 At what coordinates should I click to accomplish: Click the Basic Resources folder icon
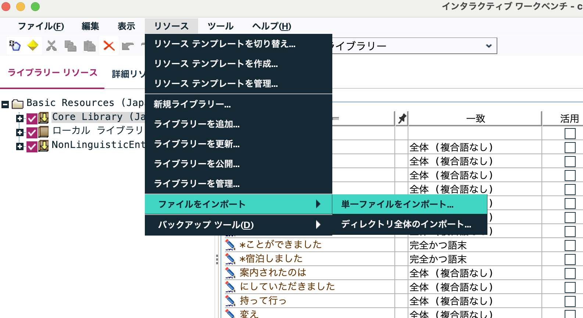pyautogui.click(x=18, y=104)
